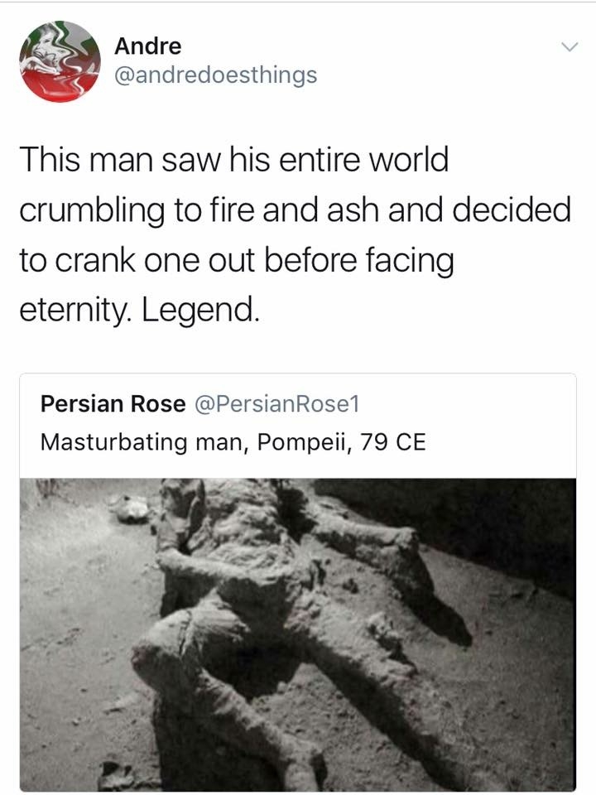The width and height of the screenshot is (596, 795).
Task: Click the Persian Rose author name
Action: pos(113,404)
